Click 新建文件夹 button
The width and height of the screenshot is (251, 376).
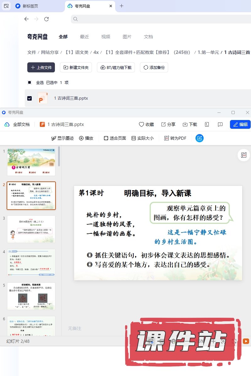tap(76, 67)
